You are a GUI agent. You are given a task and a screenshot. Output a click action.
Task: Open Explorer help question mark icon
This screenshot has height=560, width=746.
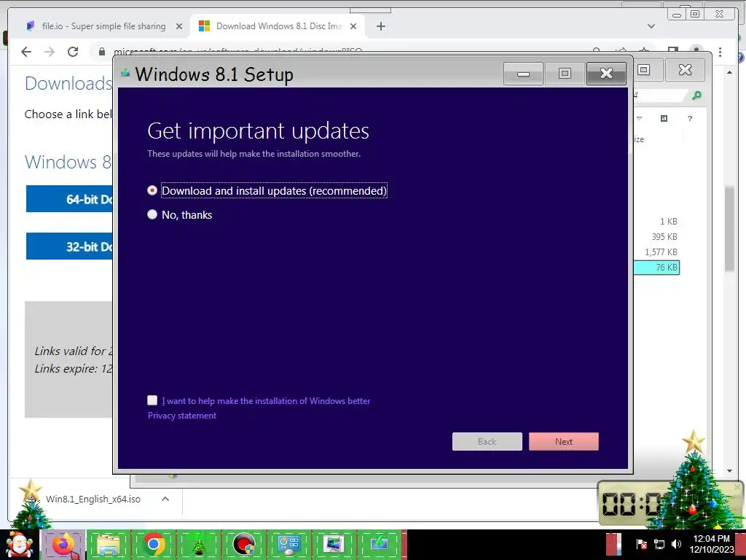690,119
